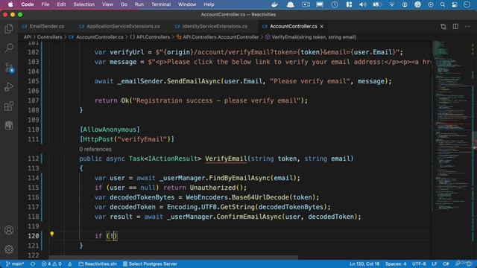Screen dimensions: 477x268
Task: Click the Docker whale menu bar icon
Action: [x=275, y=4]
